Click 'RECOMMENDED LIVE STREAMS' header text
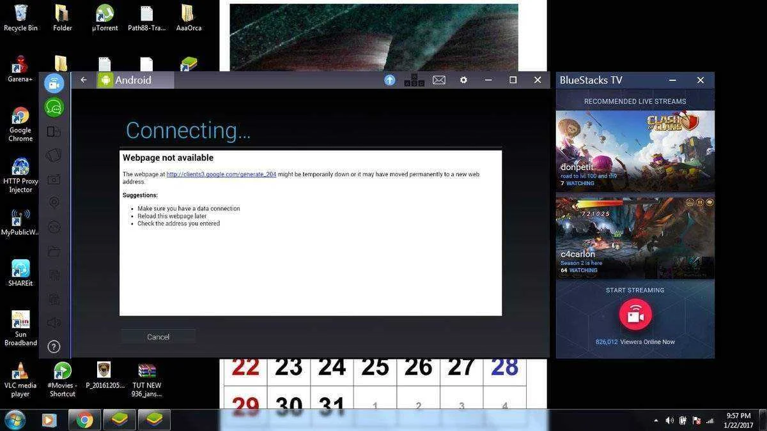The image size is (767, 431). (x=635, y=101)
